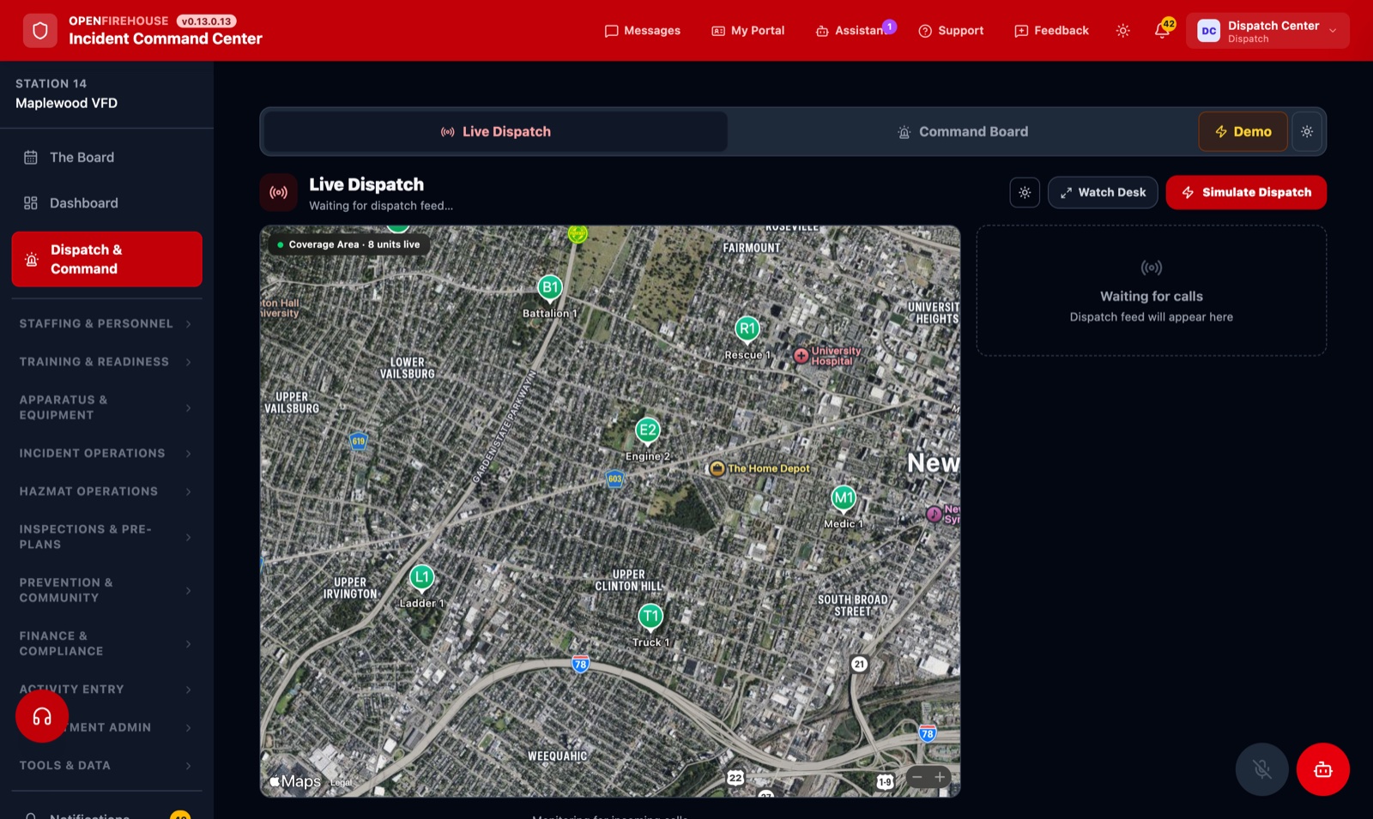Click the Dispatch & Command siren icon
Image resolution: width=1373 pixels, height=819 pixels.
[x=32, y=260]
